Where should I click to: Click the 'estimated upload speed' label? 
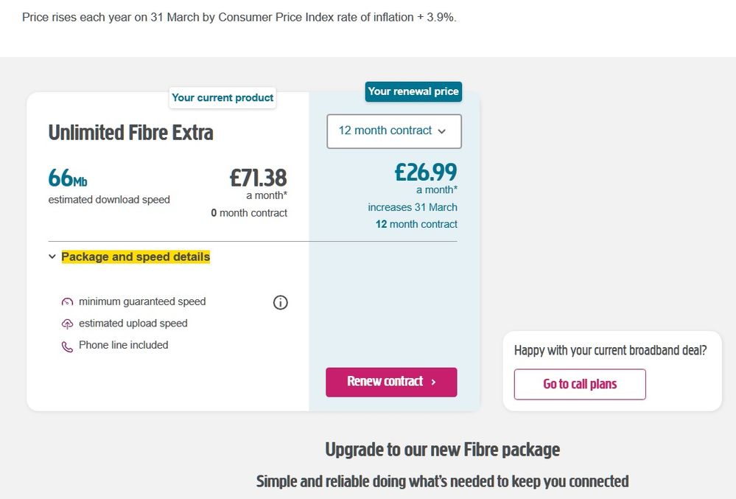click(x=133, y=324)
